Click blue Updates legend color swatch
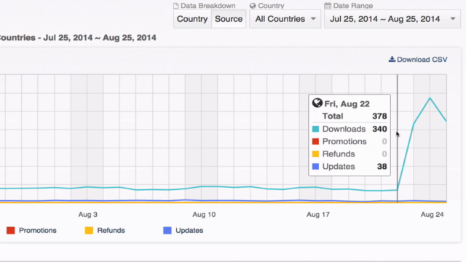 [x=167, y=231]
